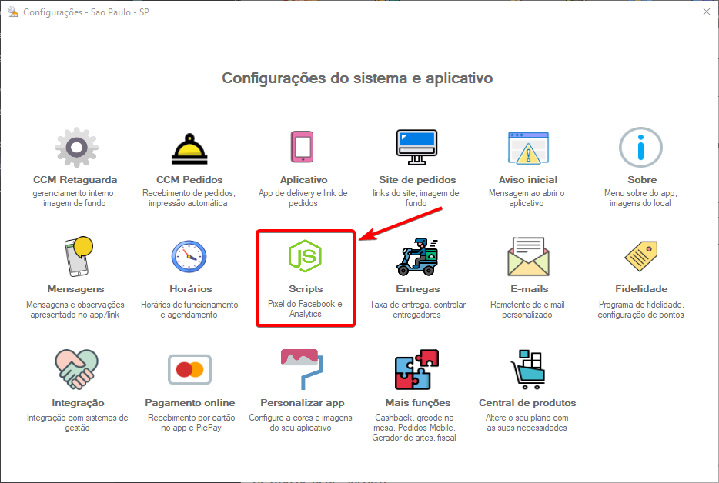
Task: Open Central de produtos cart icon
Action: pos(528,369)
